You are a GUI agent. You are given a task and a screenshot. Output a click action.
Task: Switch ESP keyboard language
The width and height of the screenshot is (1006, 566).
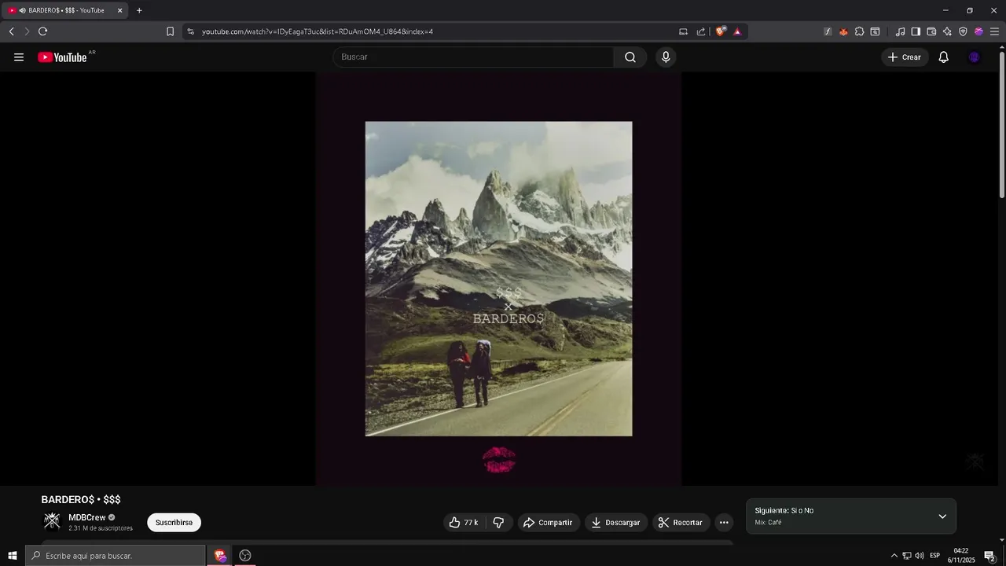coord(934,556)
